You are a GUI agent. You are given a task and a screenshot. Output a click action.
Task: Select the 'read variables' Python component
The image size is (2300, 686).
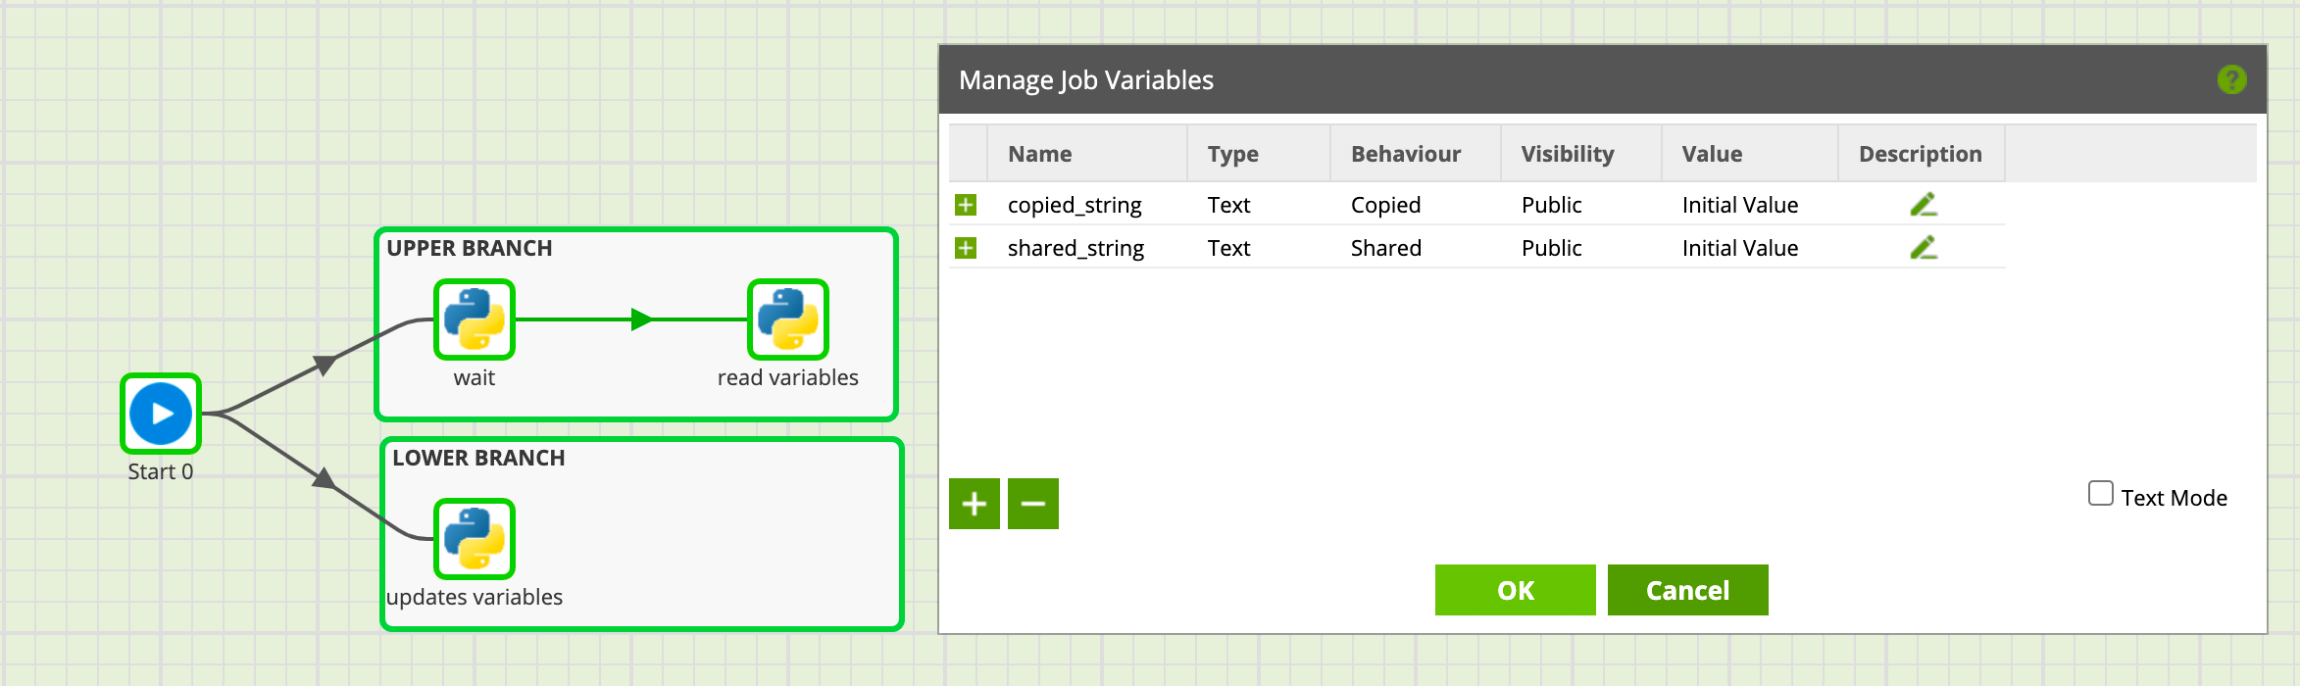788,319
